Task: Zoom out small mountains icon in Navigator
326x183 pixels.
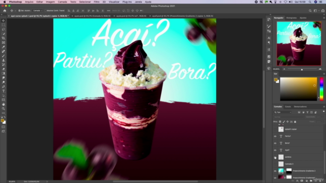Action: pos(284,69)
